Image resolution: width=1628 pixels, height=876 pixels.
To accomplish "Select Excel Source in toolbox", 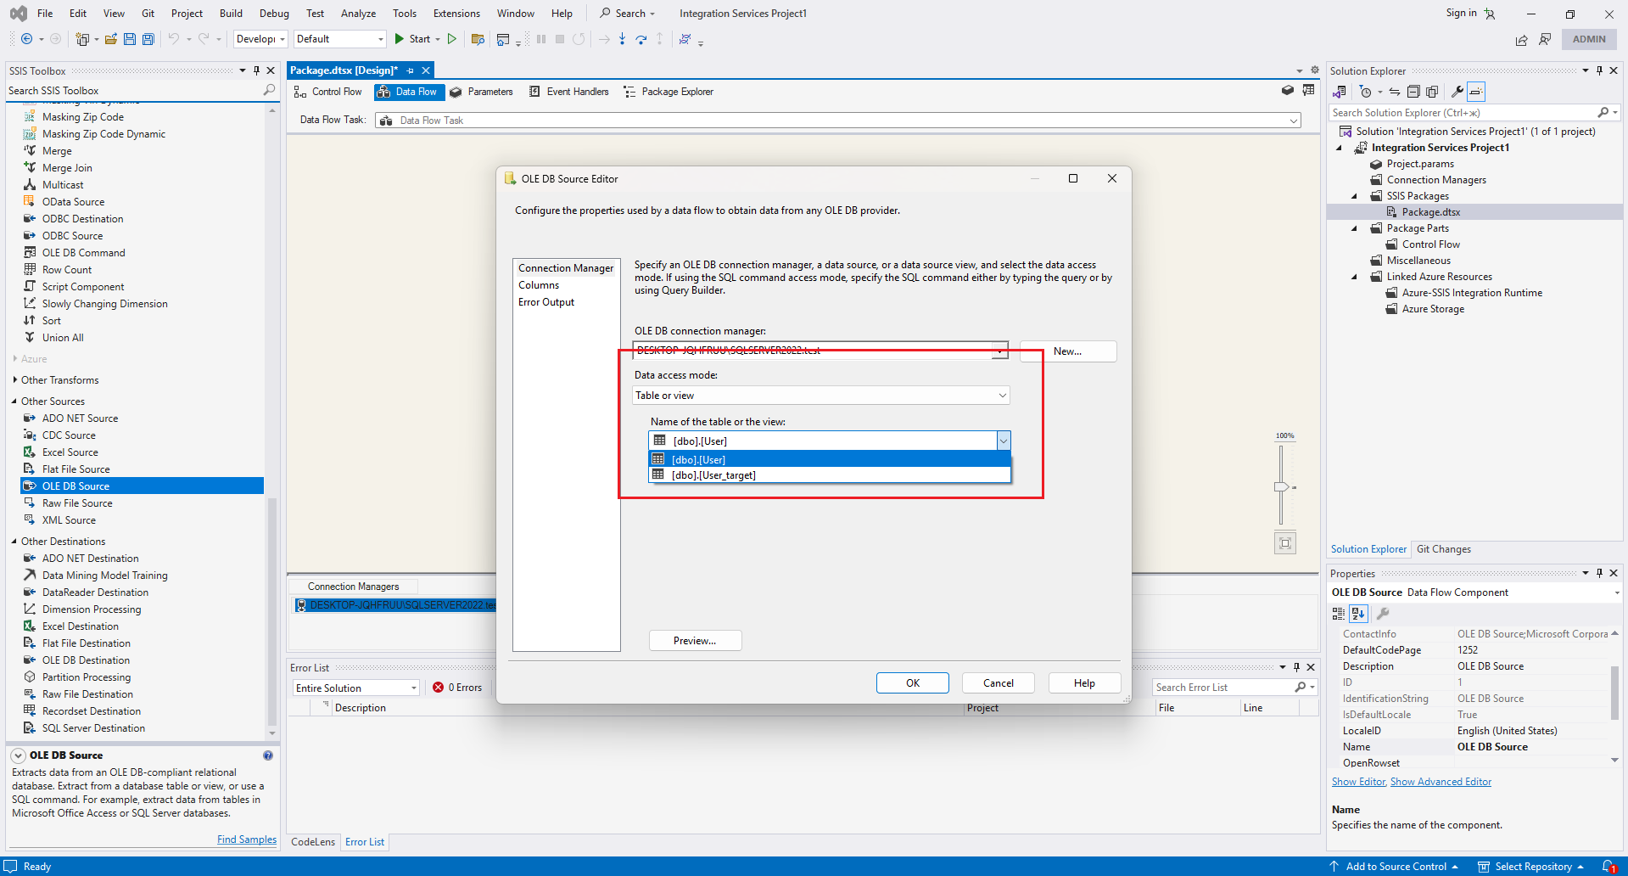I will (70, 452).
